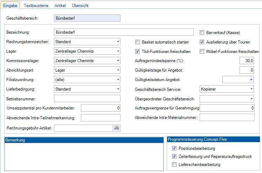The image size is (262, 173).
Task: Click the Bezeichnung text field
Action: tap(124, 32)
